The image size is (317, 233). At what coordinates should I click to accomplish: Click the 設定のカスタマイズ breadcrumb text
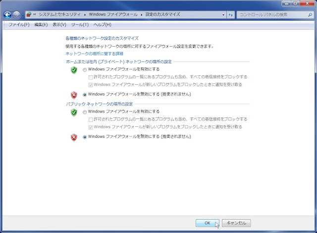click(163, 14)
